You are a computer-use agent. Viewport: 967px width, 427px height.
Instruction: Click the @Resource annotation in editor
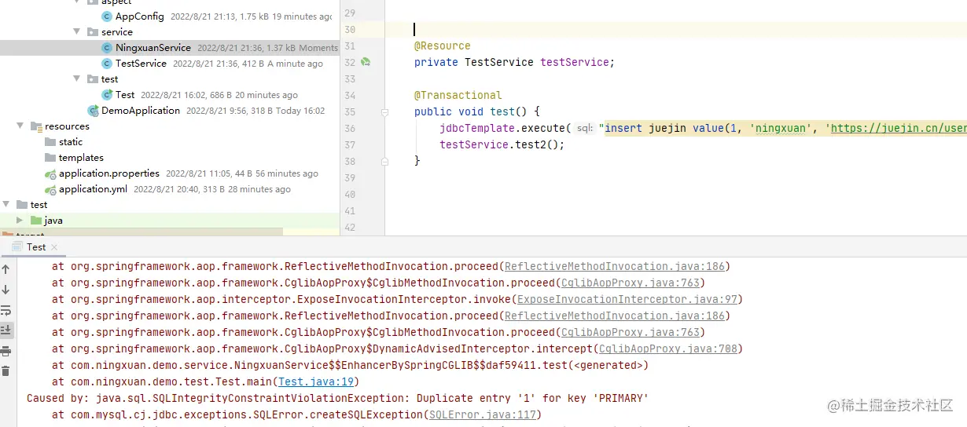click(x=443, y=46)
